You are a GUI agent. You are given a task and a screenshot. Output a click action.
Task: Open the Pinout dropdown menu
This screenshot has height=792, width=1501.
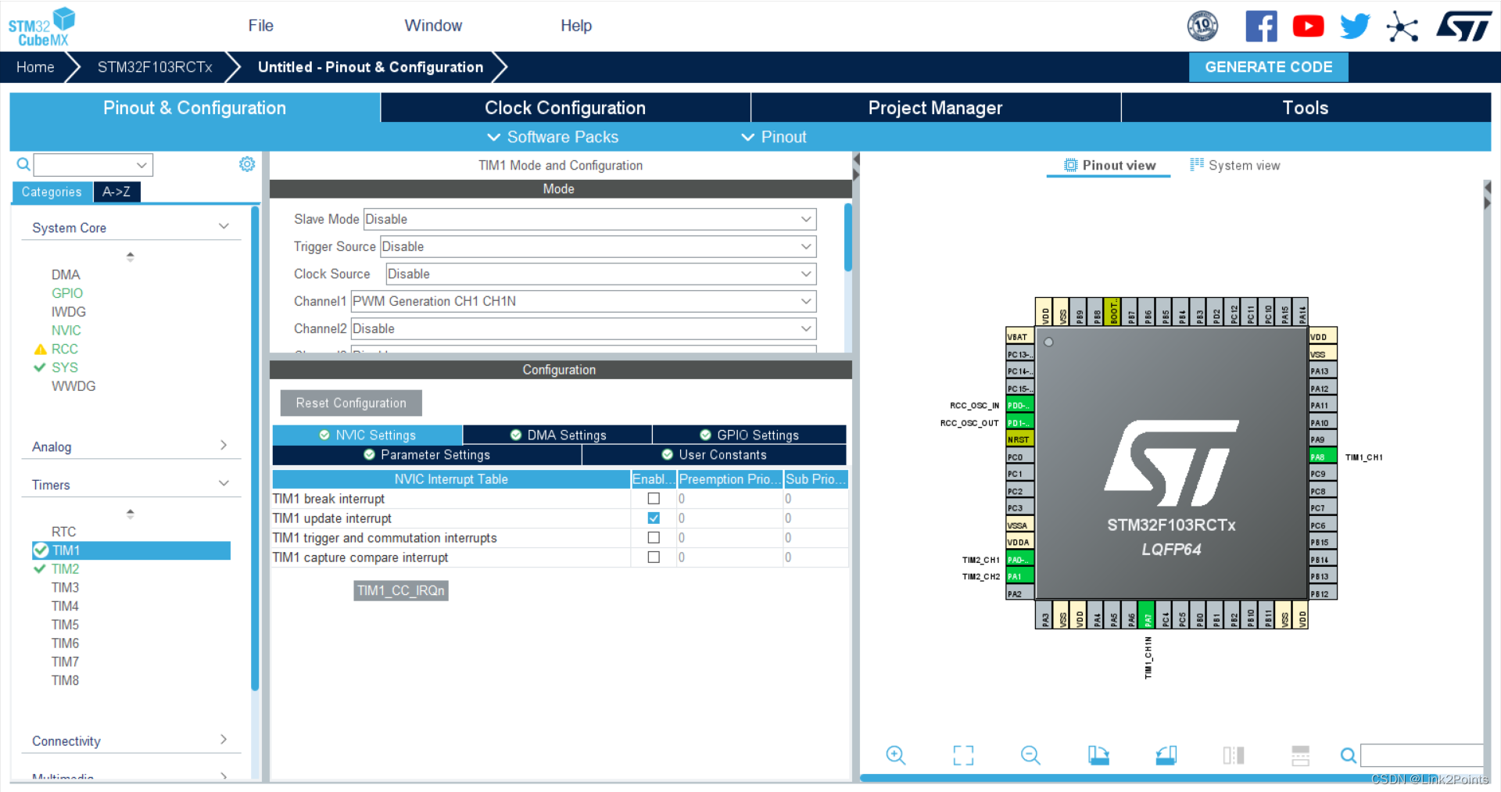773,137
